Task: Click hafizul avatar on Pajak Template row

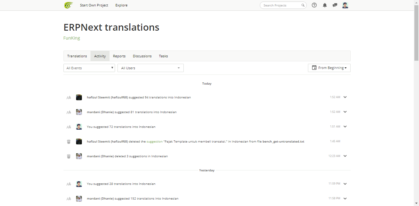Action: click(79, 142)
